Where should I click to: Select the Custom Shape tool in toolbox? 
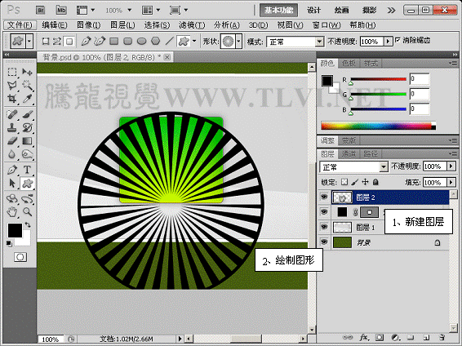tap(27, 183)
